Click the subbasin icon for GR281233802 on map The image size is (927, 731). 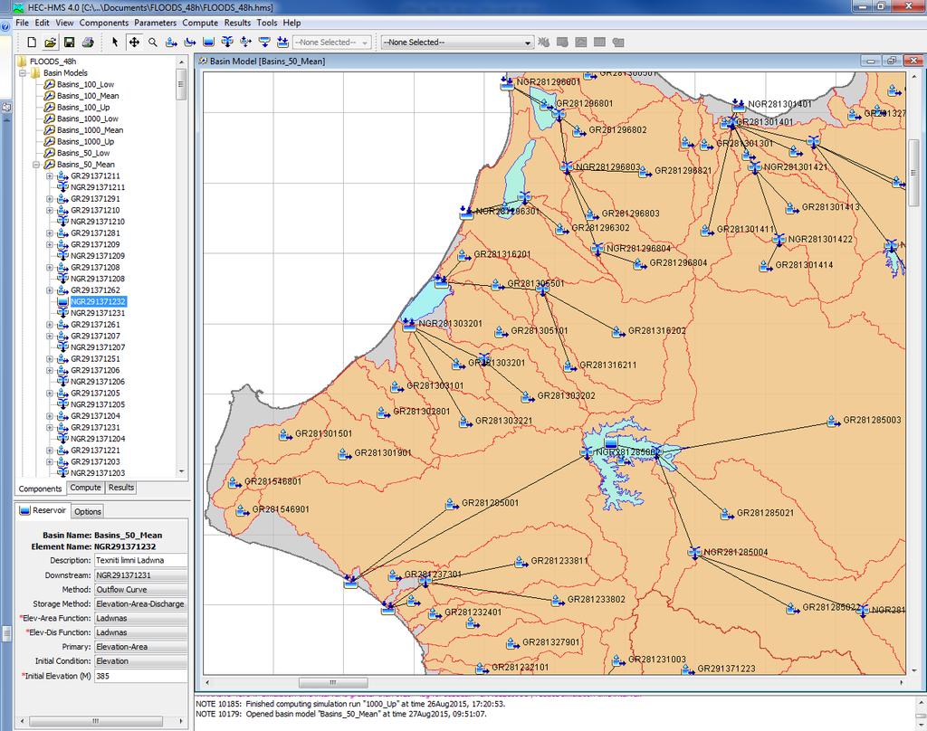(558, 601)
